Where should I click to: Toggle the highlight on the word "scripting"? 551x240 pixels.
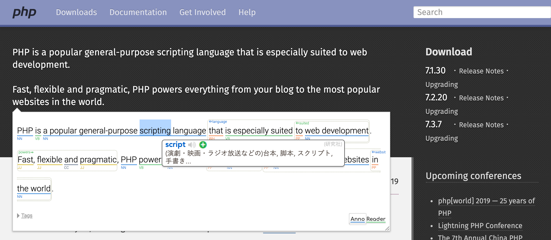(155, 131)
